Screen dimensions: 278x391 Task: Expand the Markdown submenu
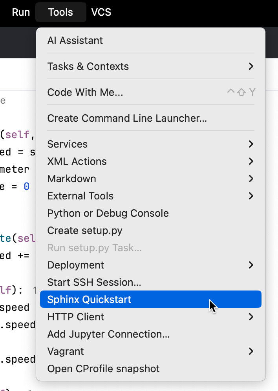tap(71, 179)
